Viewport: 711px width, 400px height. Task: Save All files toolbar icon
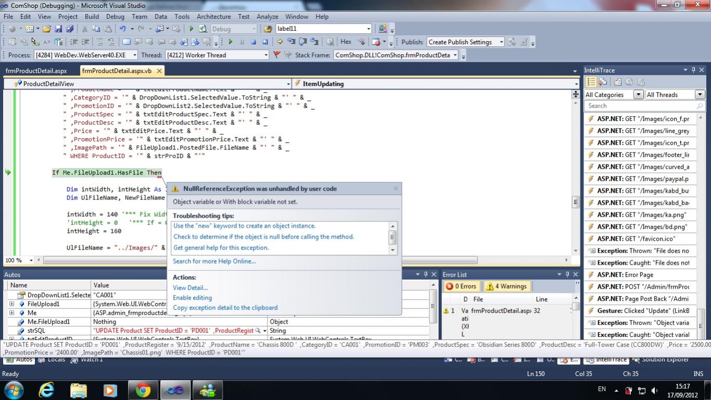tap(69, 29)
